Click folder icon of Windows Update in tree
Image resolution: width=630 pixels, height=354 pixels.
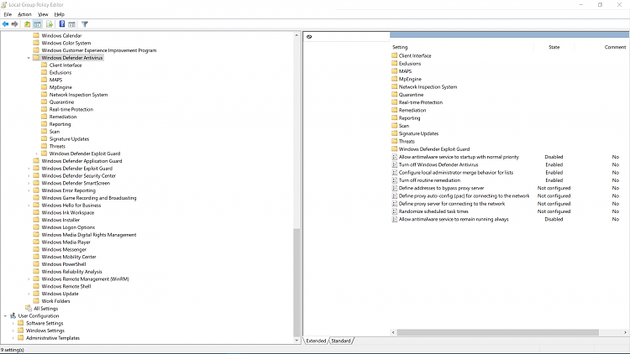click(36, 294)
